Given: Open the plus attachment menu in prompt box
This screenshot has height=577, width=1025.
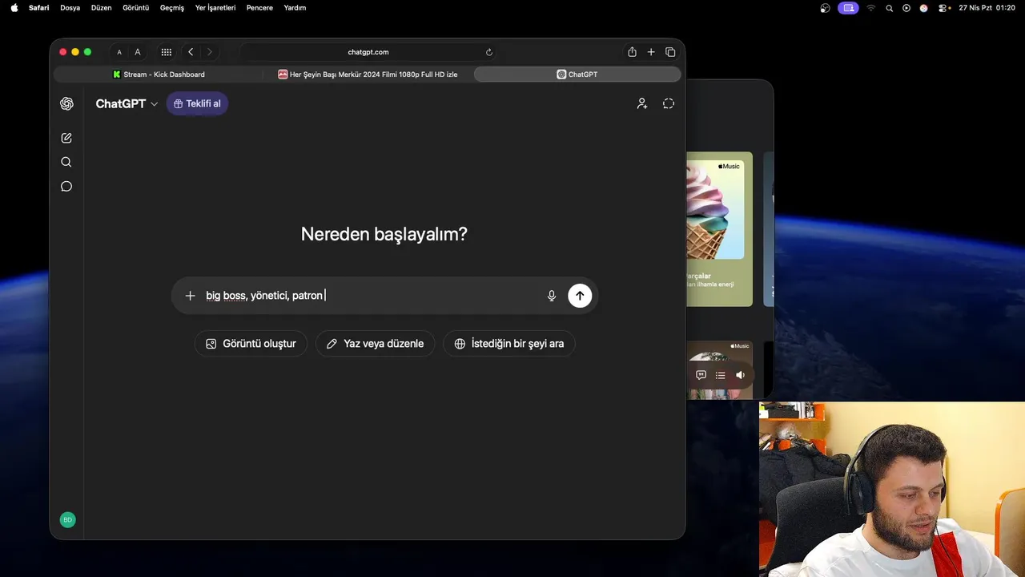Looking at the screenshot, I should pos(190,296).
